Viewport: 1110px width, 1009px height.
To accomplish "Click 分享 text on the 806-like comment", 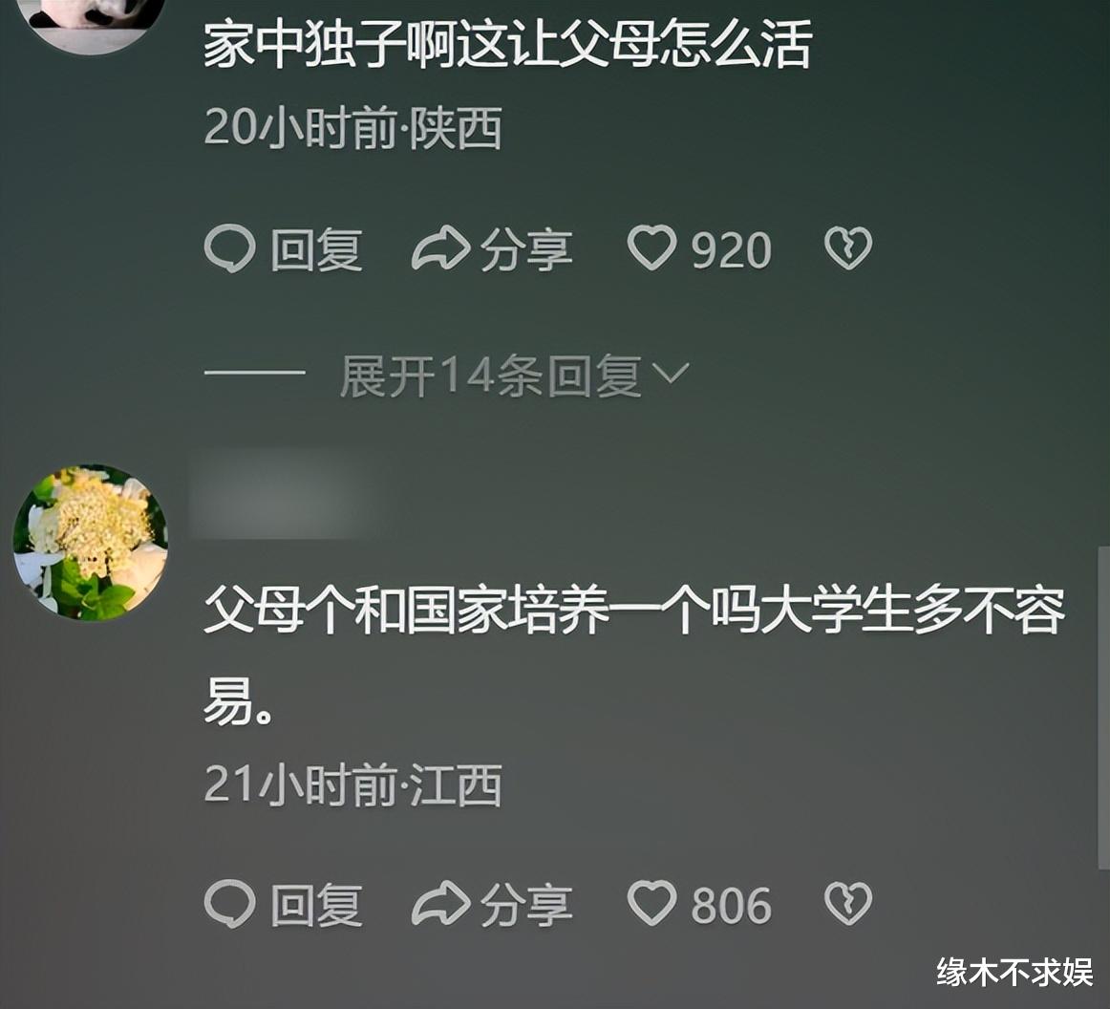I will [526, 906].
